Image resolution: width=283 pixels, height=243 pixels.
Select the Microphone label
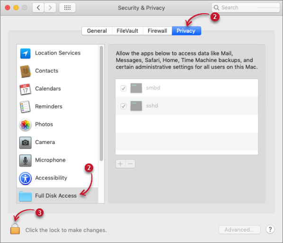pos(50,160)
